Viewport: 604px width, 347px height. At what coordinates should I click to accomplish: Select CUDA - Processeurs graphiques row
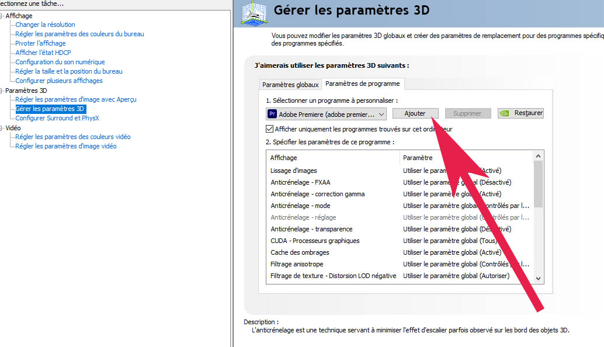[400, 241]
